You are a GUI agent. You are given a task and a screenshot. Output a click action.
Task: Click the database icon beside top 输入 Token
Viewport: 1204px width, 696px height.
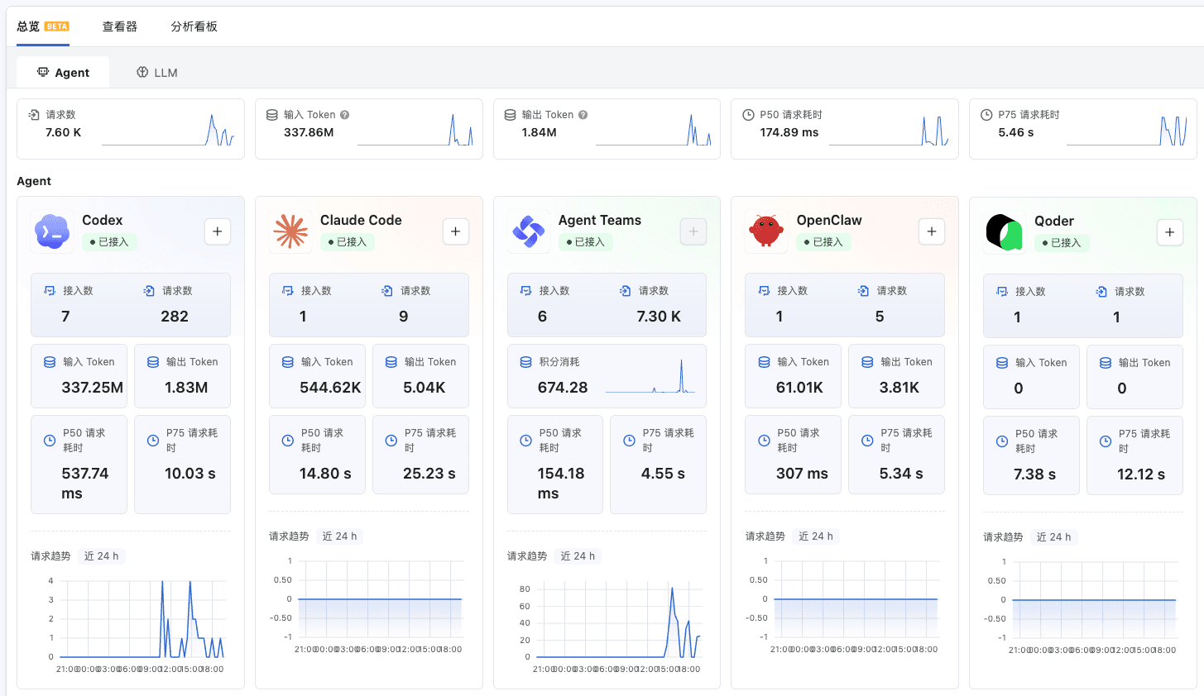(x=272, y=115)
